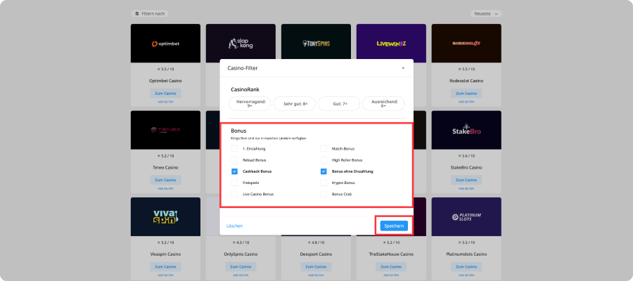
Task: Tick the Match Bonus checkbox
Action: [x=324, y=149]
